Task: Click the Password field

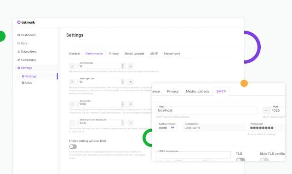Action: [x=266, y=128]
